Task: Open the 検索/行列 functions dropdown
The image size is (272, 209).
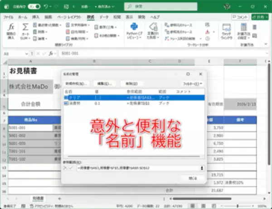Action: (77, 38)
